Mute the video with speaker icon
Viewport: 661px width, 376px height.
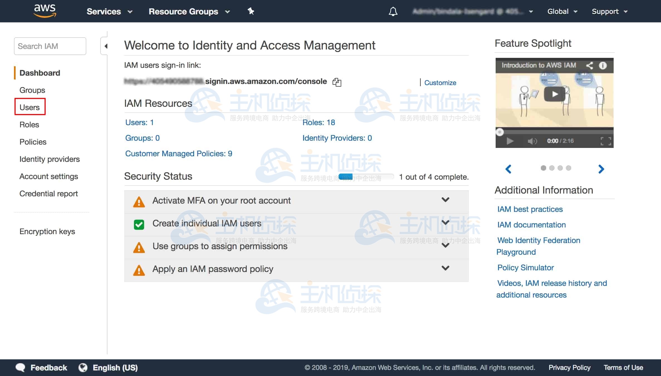tap(532, 141)
